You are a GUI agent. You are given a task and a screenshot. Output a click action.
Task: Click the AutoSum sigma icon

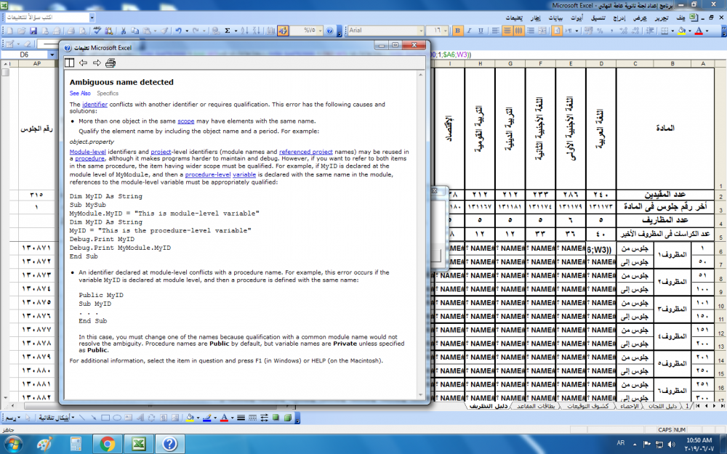coord(227,31)
